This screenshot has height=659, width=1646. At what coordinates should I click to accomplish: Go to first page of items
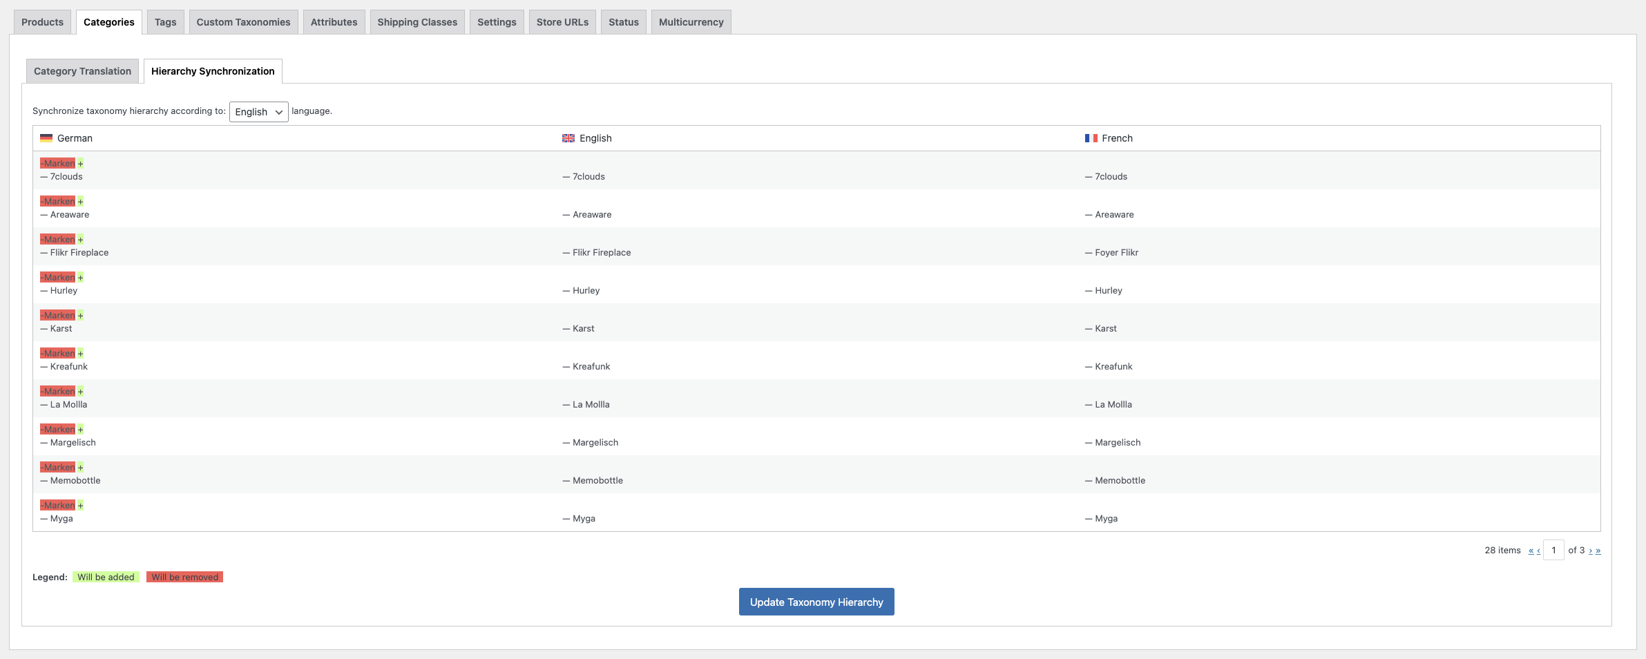pyautogui.click(x=1531, y=551)
